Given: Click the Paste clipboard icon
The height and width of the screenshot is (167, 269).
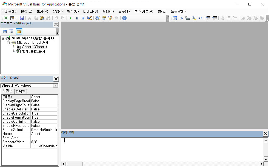Looking at the screenshot, I should [x=42, y=18].
